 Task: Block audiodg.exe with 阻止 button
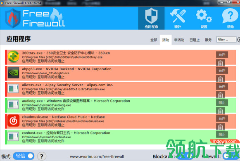tap(222, 103)
